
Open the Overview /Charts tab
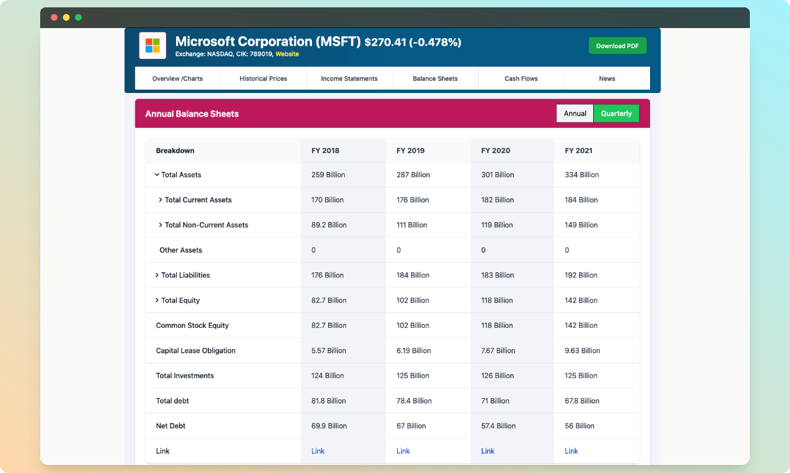click(x=177, y=78)
